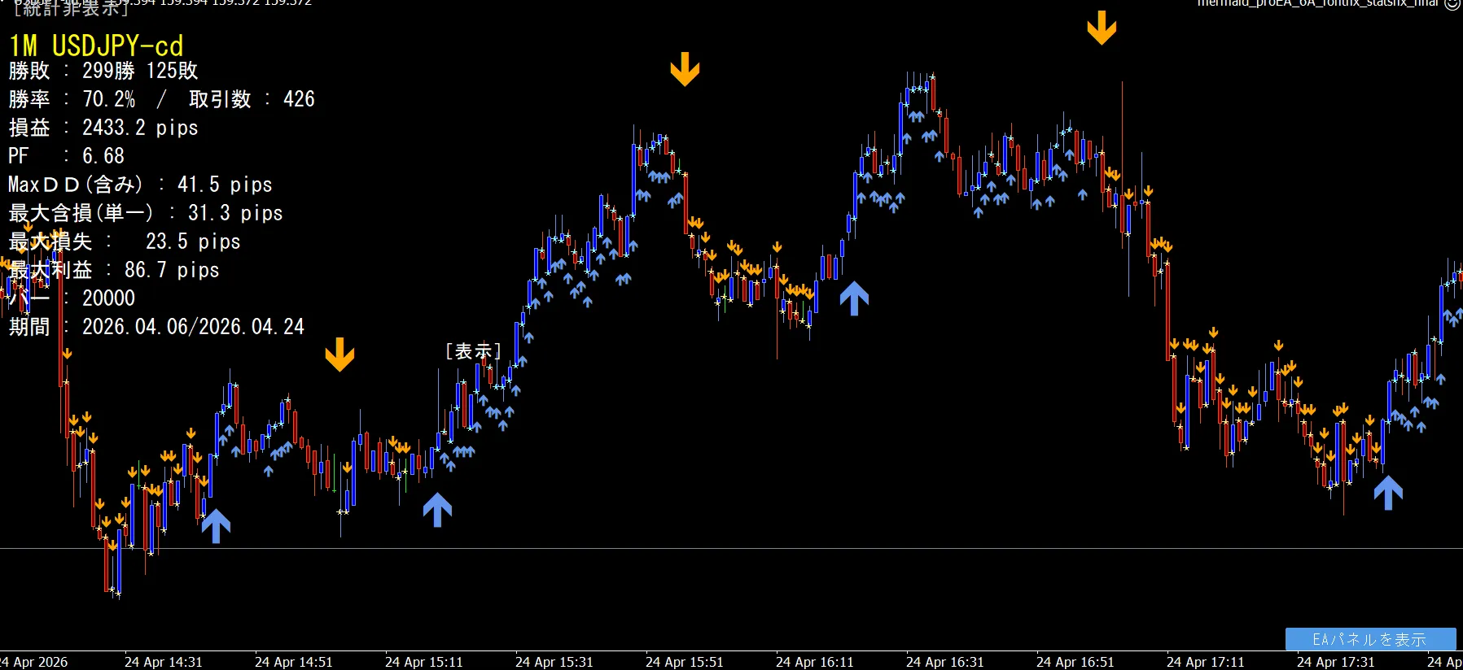Viewport: 1463px width, 670px height.
Task: Click the large blue up arrow near 17:31
Action: coord(1388,493)
